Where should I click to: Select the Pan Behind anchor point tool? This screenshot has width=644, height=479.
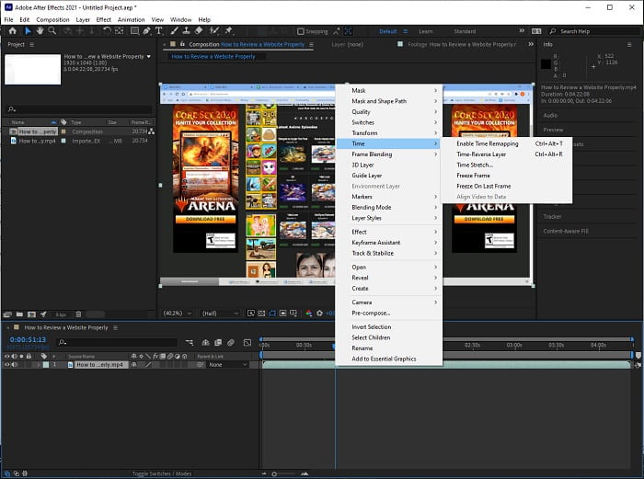119,30
